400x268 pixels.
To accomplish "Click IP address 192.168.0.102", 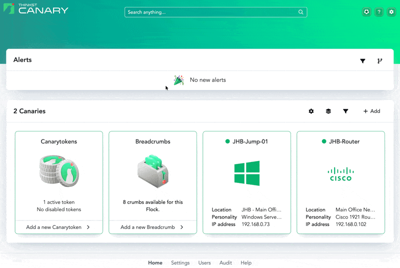I will [x=351, y=224].
